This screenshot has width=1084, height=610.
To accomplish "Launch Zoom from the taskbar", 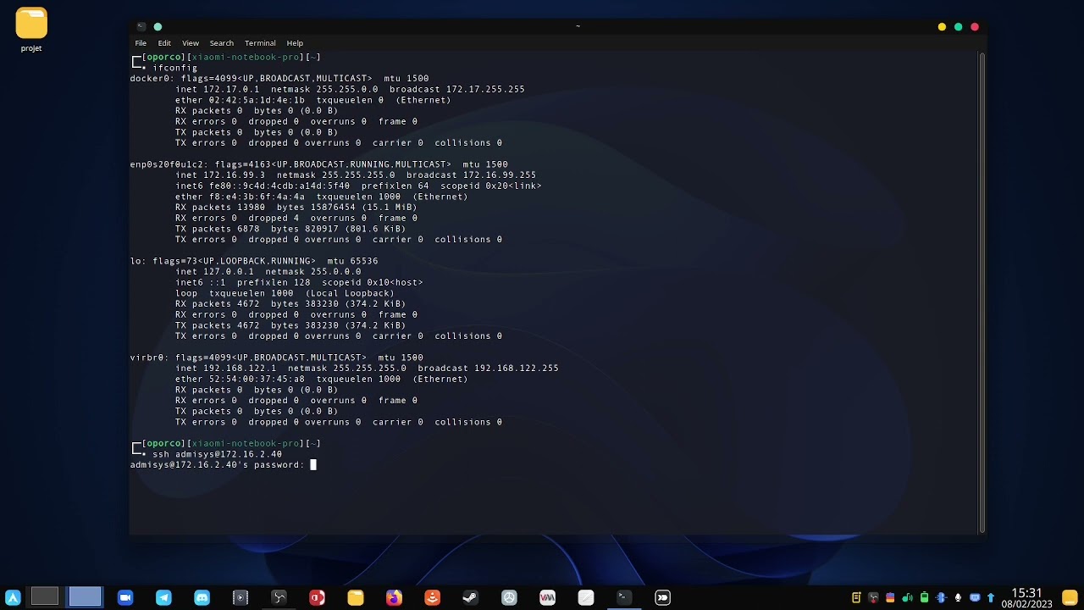I will coord(125,597).
